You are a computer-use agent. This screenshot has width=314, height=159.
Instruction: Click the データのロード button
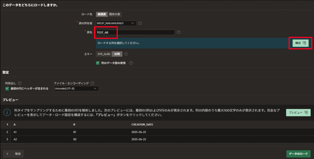[x=298, y=154]
